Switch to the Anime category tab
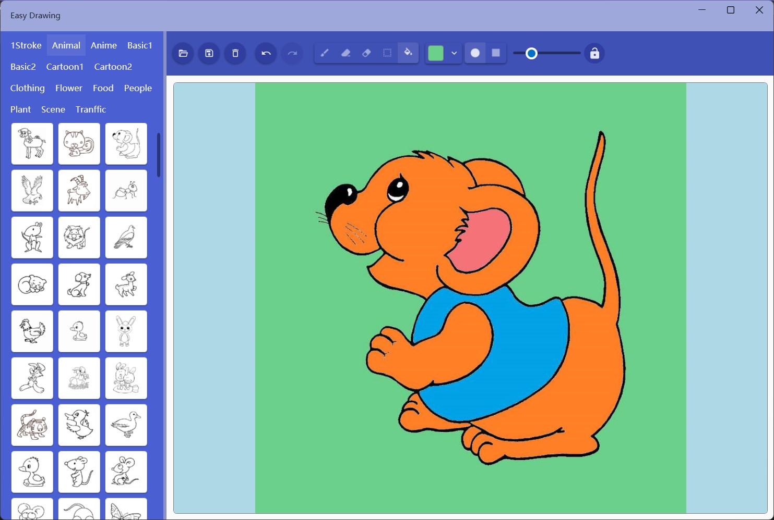The image size is (774, 520). point(103,45)
